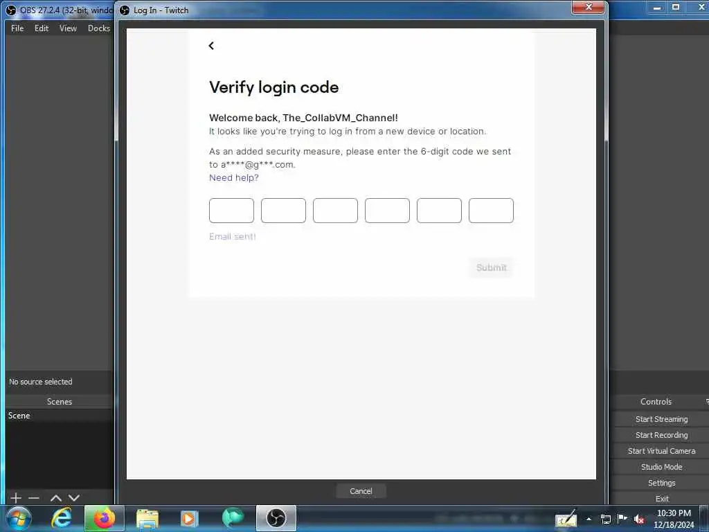
Task: Go back using the left chevron arrow
Action: coord(211,46)
